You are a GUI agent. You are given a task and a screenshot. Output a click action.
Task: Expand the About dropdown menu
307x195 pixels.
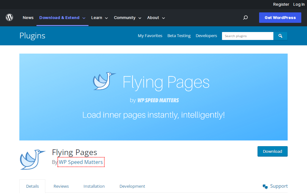click(156, 18)
